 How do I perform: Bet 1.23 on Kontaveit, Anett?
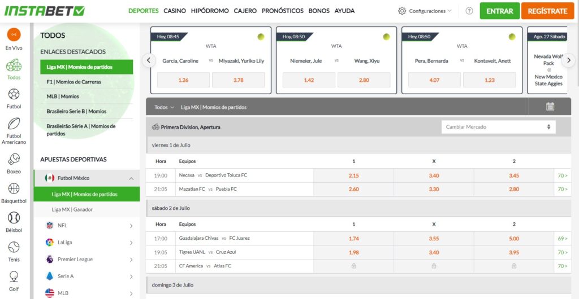coord(489,80)
